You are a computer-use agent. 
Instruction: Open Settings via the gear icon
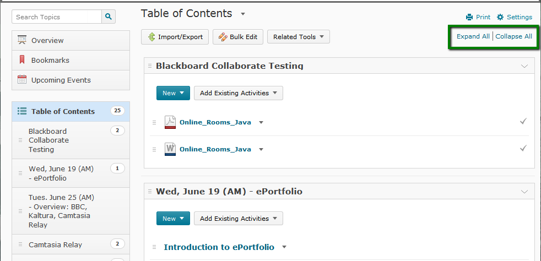(x=500, y=17)
